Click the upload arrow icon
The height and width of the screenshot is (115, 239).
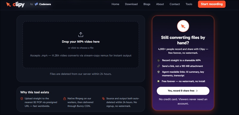[81, 35]
